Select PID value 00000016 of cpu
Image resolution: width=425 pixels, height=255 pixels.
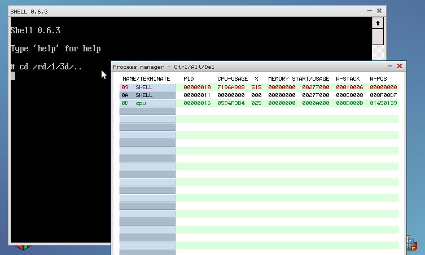[197, 103]
